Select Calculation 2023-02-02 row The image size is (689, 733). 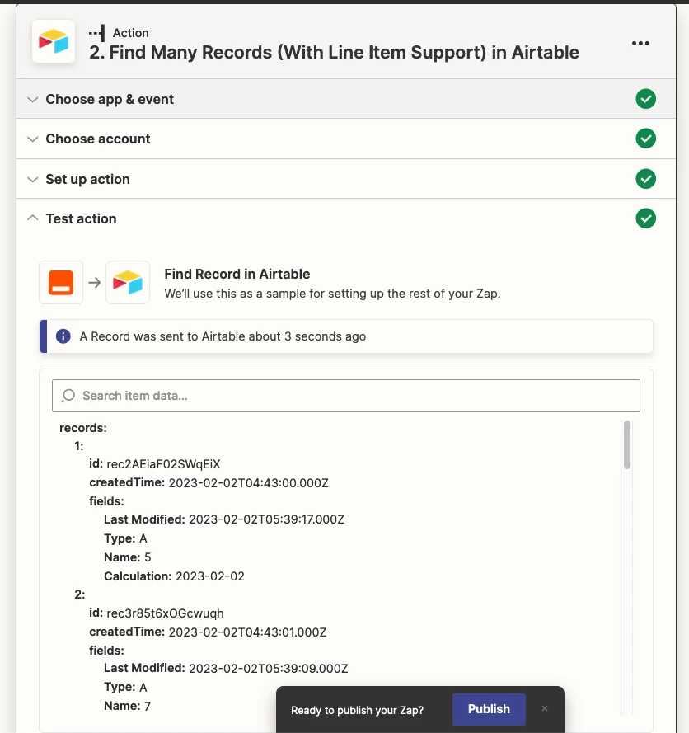[x=174, y=576]
